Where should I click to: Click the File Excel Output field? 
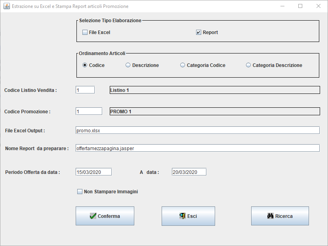click(x=197, y=130)
